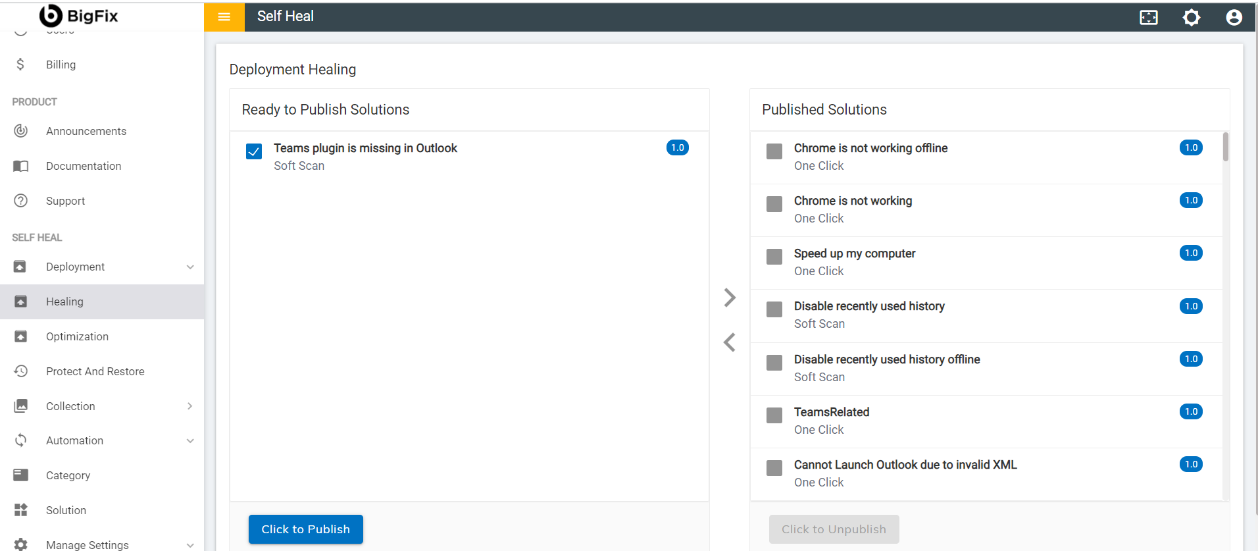The width and height of the screenshot is (1258, 551).
Task: Select the Healing menu item
Action: 102,302
